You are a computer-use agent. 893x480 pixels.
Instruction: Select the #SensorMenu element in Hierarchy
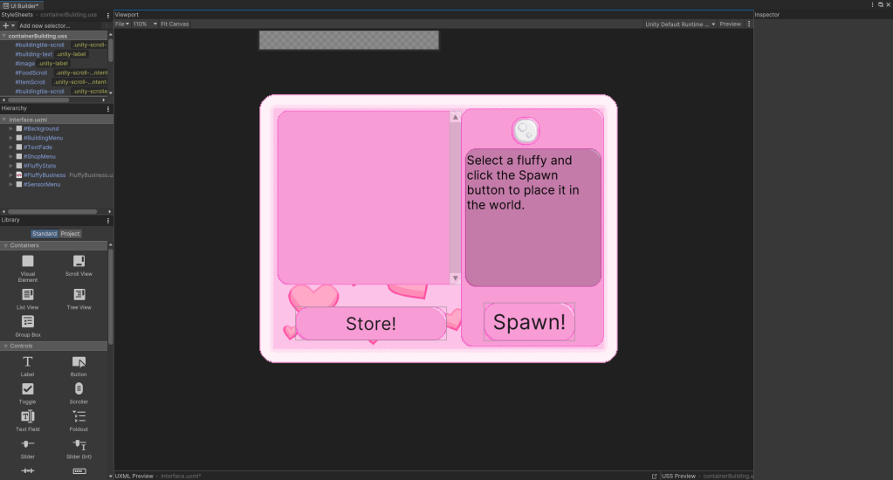click(42, 184)
